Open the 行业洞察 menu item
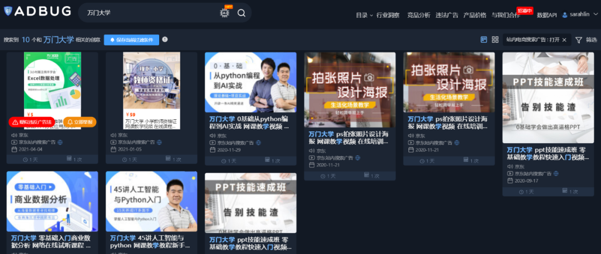The height and width of the screenshot is (254, 601). (x=388, y=16)
